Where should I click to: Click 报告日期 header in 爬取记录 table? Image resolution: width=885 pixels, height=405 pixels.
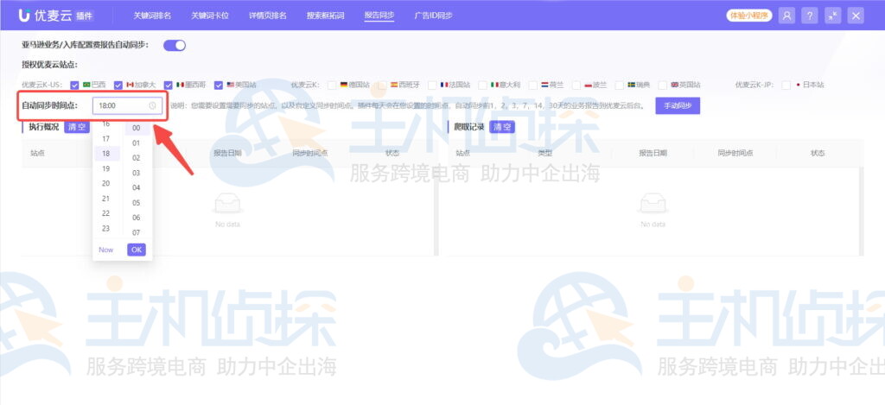(653, 153)
